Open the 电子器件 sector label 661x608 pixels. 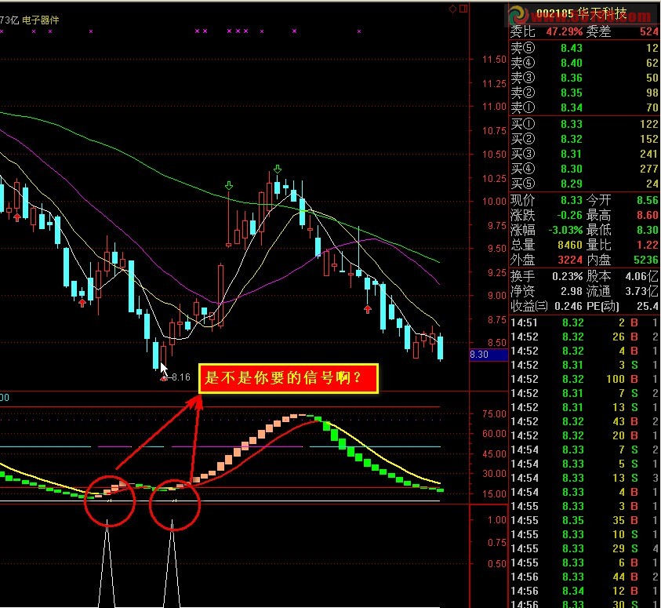[x=41, y=20]
